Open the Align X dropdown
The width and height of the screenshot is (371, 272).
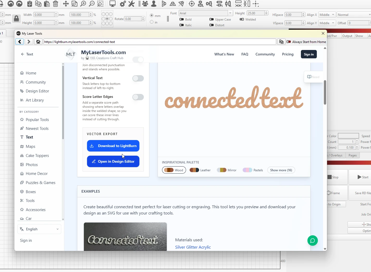[x=327, y=15]
